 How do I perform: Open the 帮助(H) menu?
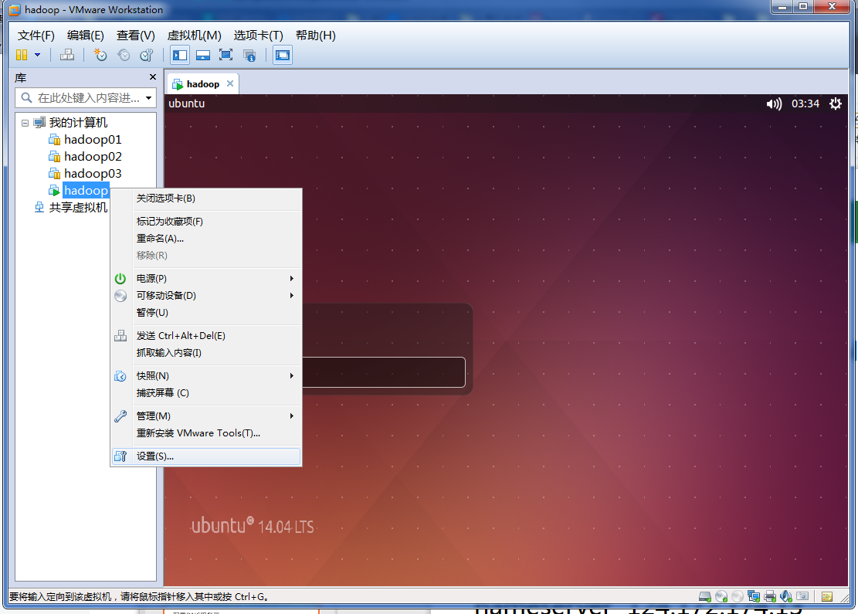click(x=316, y=36)
